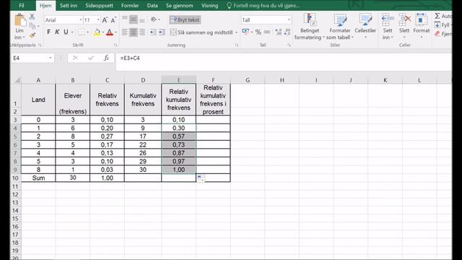Viewport: 462px width, 260px height.
Task: Open Justering dialog launcher
Action: (x=236, y=45)
